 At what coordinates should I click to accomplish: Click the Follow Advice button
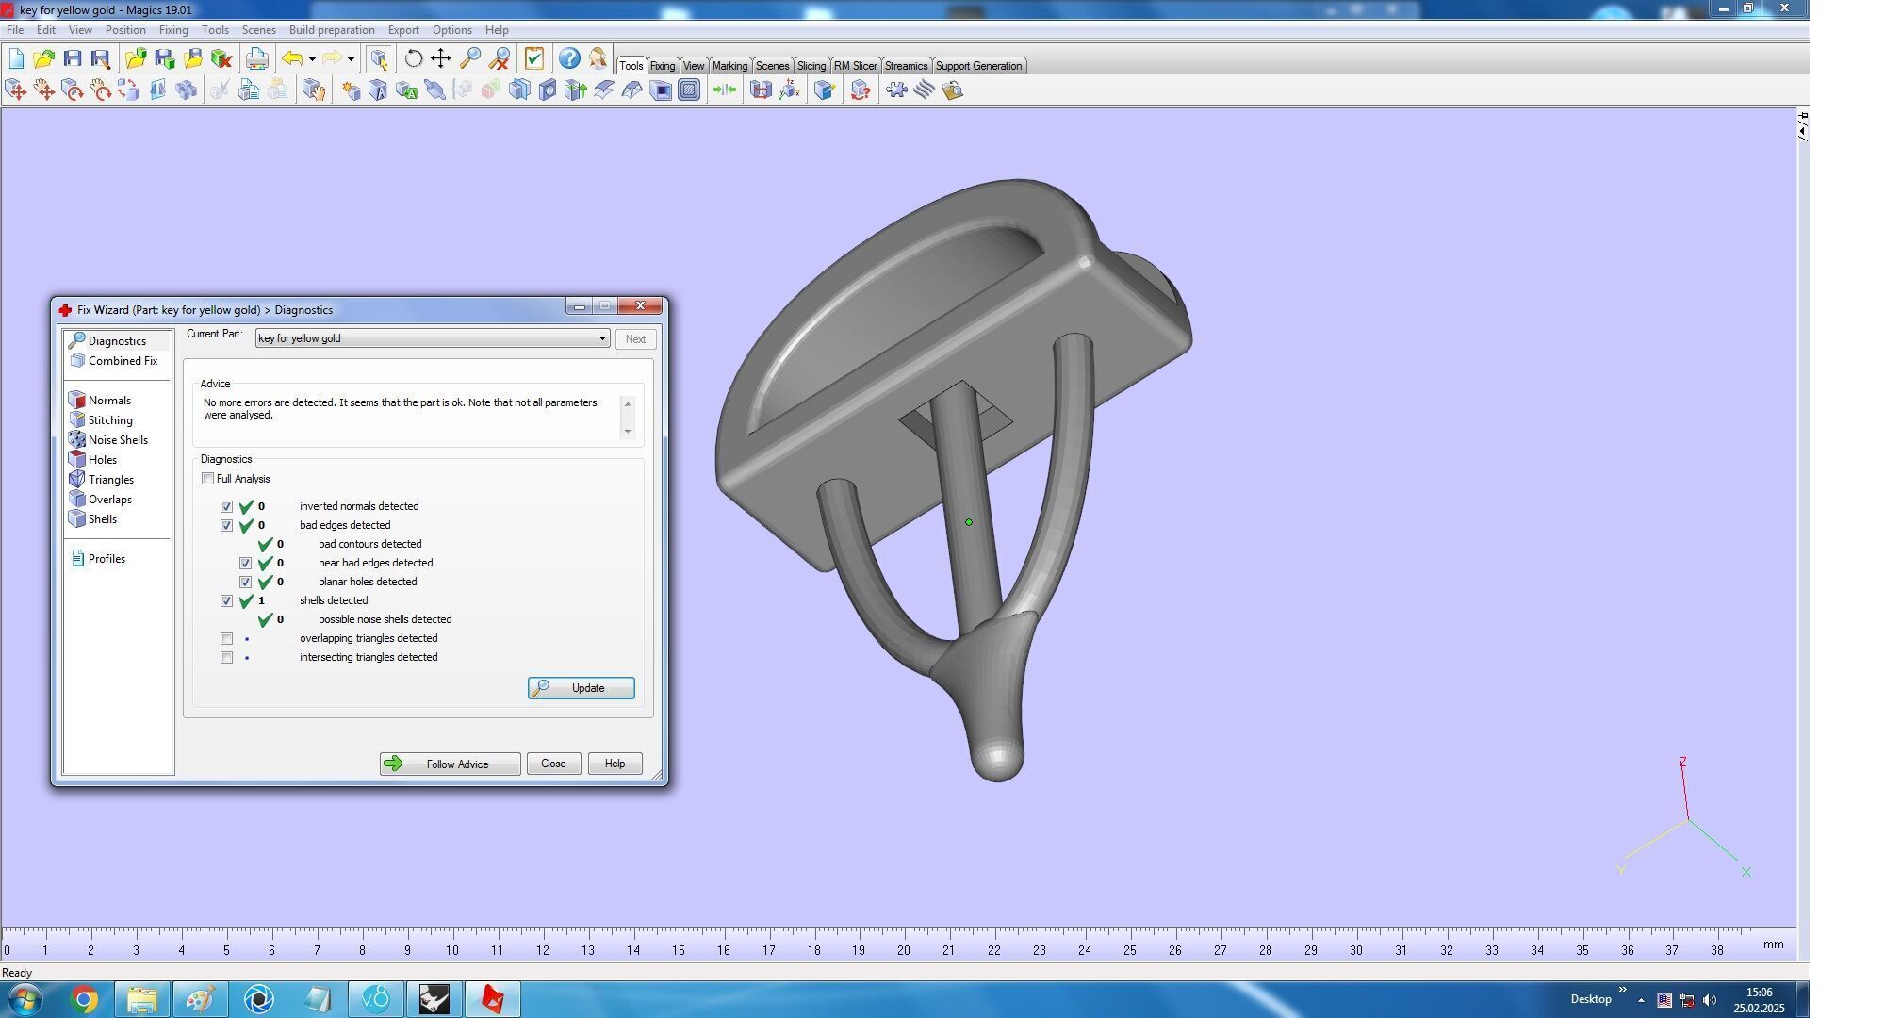[450, 763]
